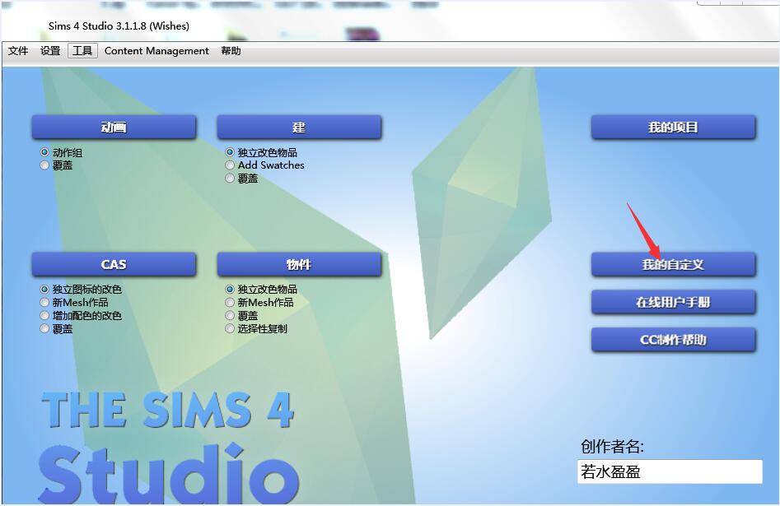Open the 文件 menu
The image size is (780, 506).
pyautogui.click(x=18, y=51)
